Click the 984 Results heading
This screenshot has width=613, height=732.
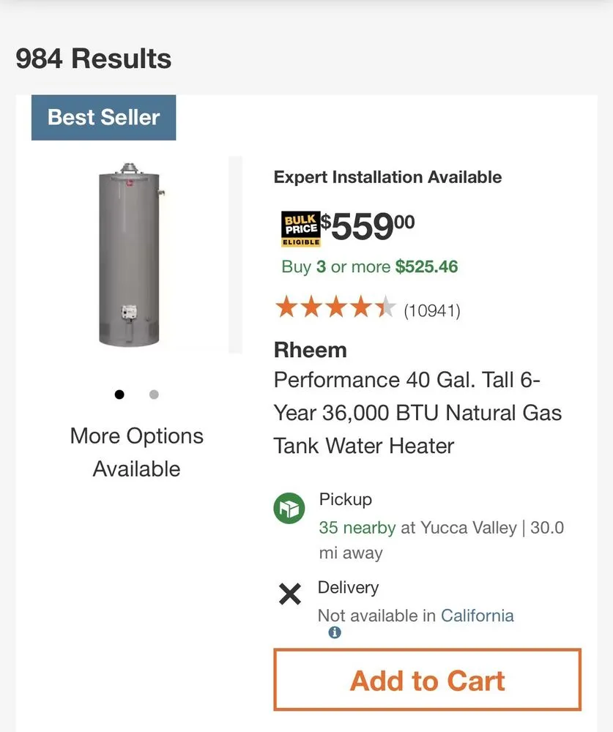tap(94, 59)
